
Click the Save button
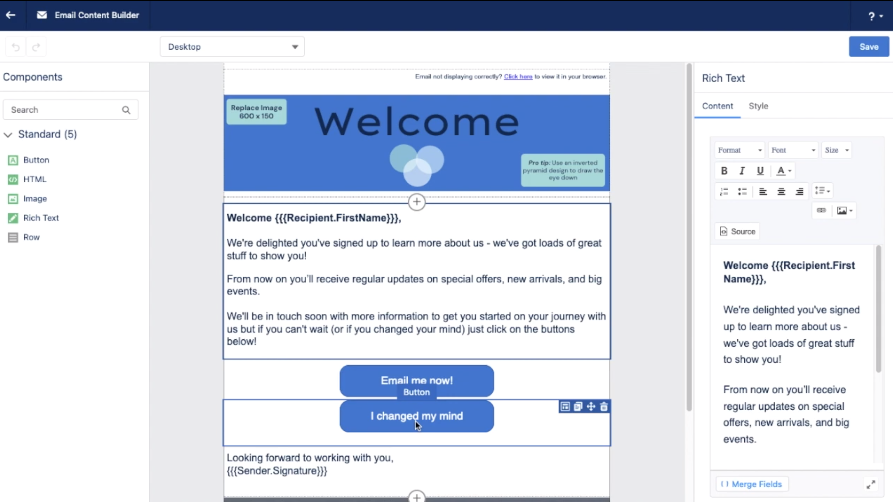click(869, 47)
